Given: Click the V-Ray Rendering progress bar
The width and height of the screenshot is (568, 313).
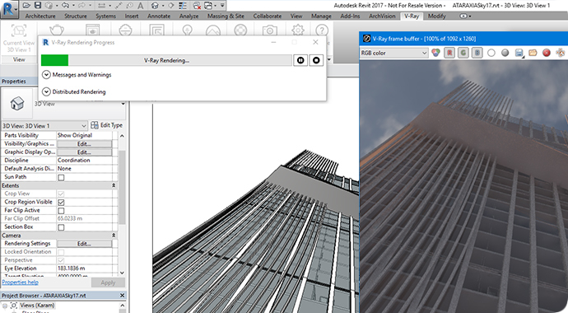Looking at the screenshot, I should (166, 60).
